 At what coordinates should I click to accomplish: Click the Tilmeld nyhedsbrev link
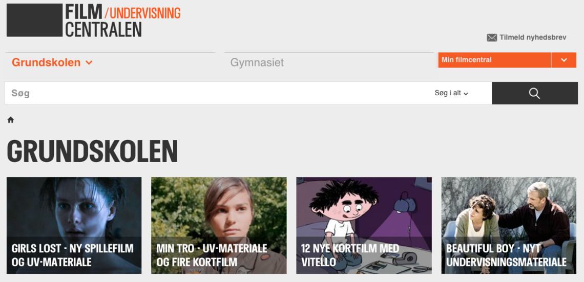pos(533,37)
